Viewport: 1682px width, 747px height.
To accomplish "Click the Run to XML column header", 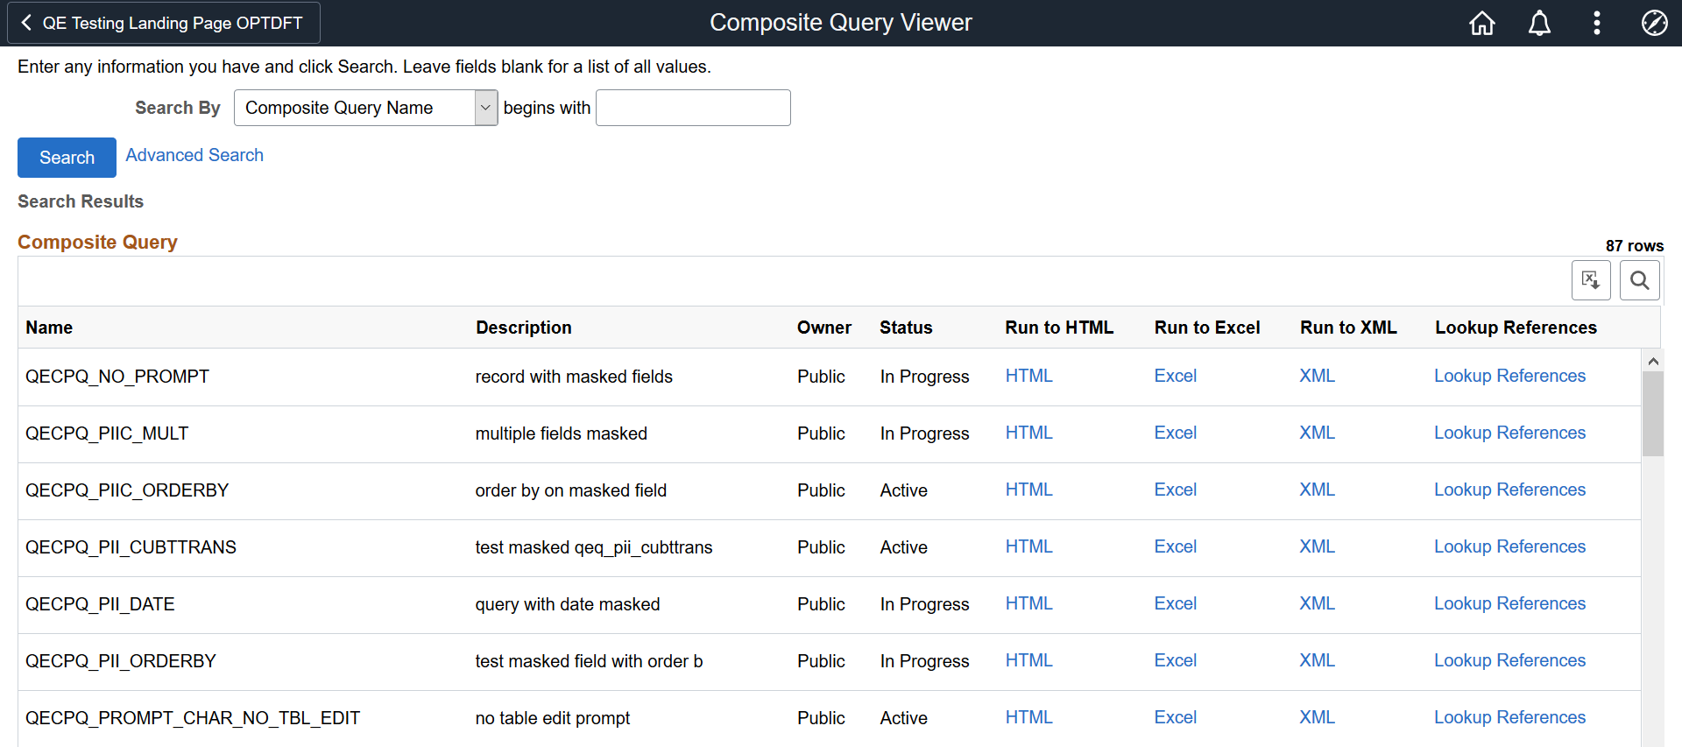I will [x=1348, y=328].
